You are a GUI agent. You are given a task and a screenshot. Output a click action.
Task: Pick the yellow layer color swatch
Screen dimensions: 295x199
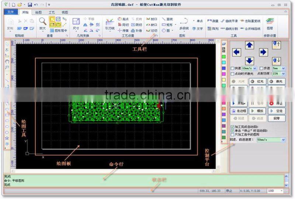[x=223, y=79]
